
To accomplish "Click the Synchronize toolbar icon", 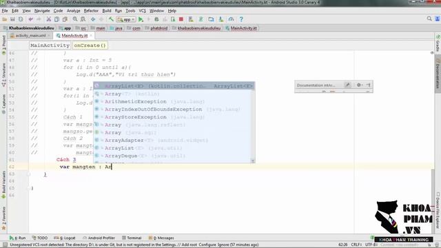I will click(x=21, y=19).
